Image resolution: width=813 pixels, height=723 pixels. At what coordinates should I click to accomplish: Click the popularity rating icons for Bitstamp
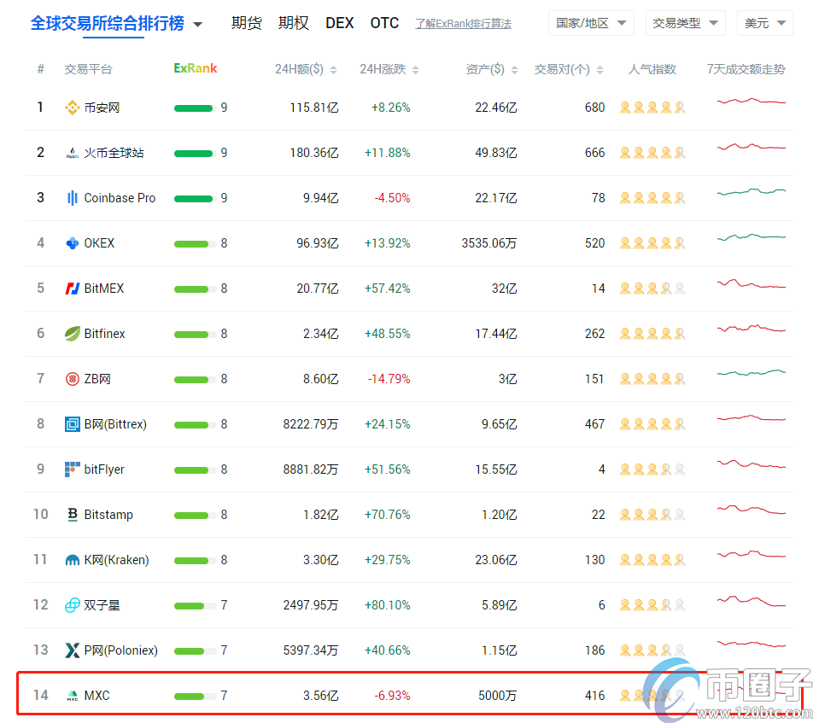point(652,515)
